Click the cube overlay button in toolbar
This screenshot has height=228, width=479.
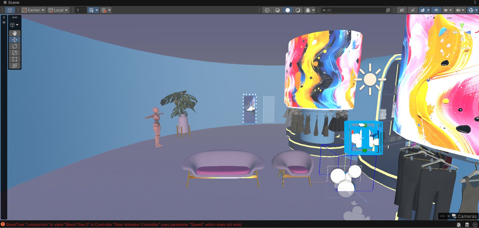click(10, 10)
